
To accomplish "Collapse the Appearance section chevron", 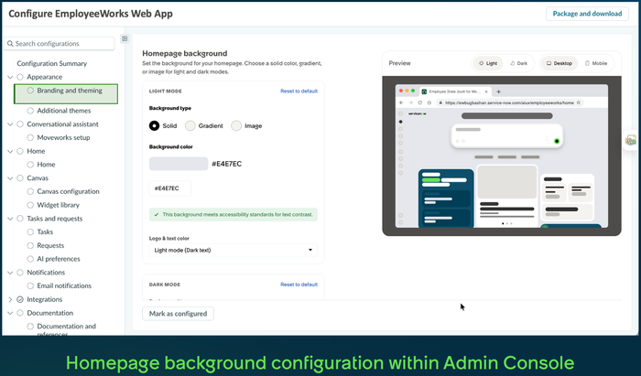I will pos(10,77).
